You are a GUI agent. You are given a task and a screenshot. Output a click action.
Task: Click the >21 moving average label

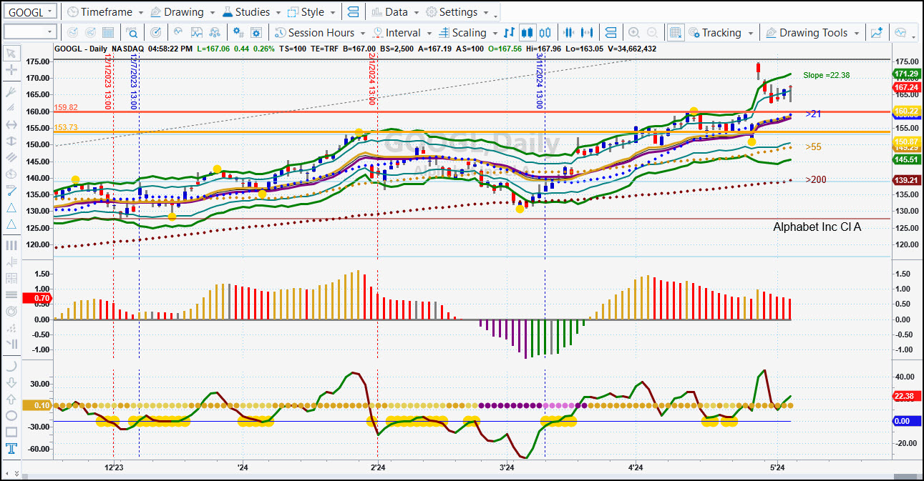pyautogui.click(x=813, y=114)
